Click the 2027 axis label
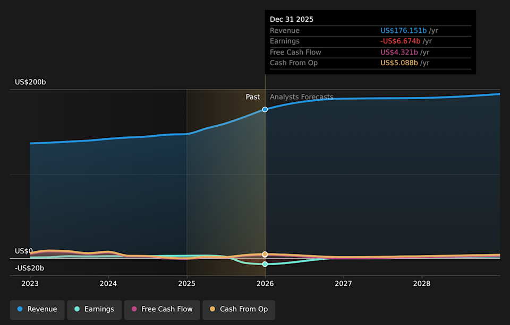The image size is (510, 325). 343,284
